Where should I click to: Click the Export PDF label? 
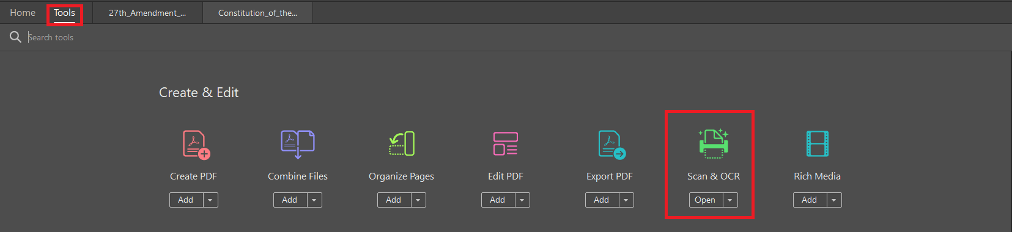click(610, 176)
